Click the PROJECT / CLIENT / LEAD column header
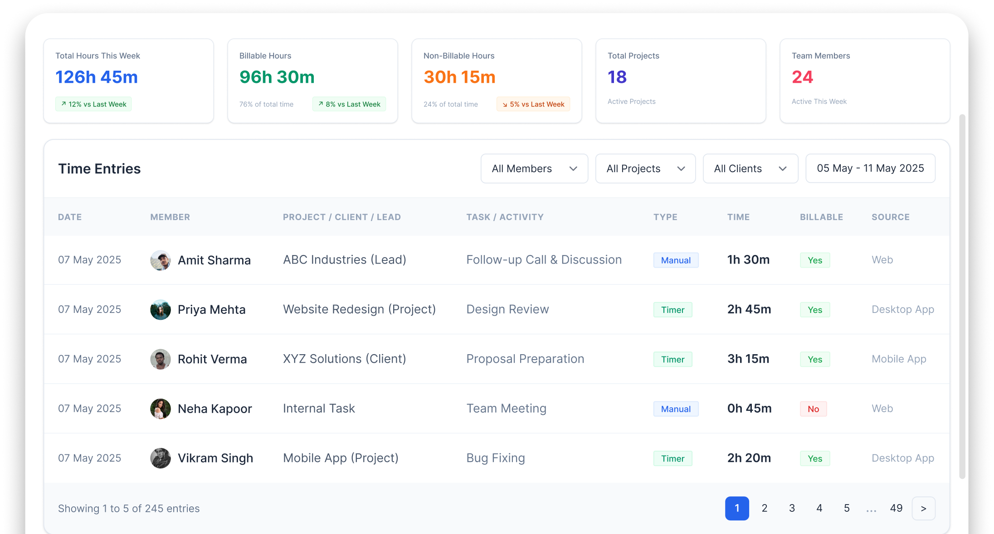994x534 pixels. 342,217
